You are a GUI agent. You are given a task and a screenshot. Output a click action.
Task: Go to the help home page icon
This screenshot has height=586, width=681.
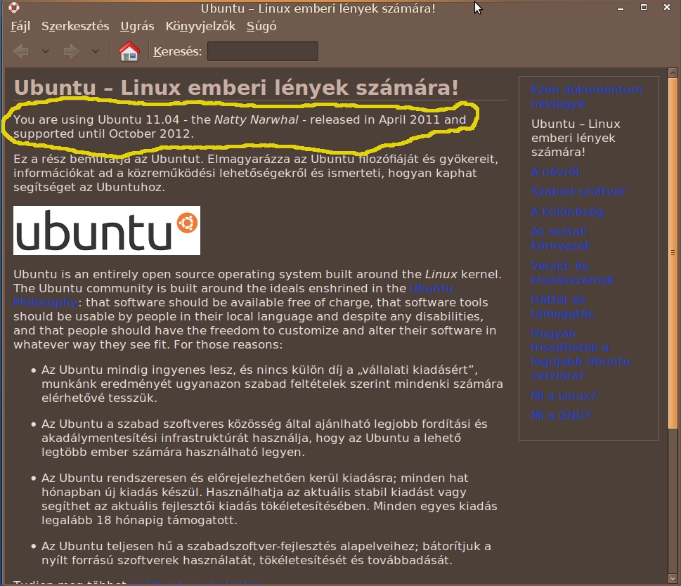[x=129, y=51]
